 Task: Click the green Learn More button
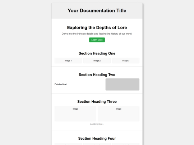coord(97,40)
